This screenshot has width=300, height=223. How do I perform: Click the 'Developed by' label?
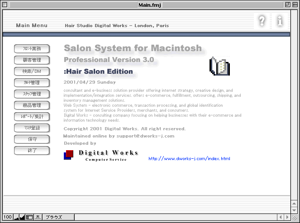pyautogui.click(x=80, y=143)
